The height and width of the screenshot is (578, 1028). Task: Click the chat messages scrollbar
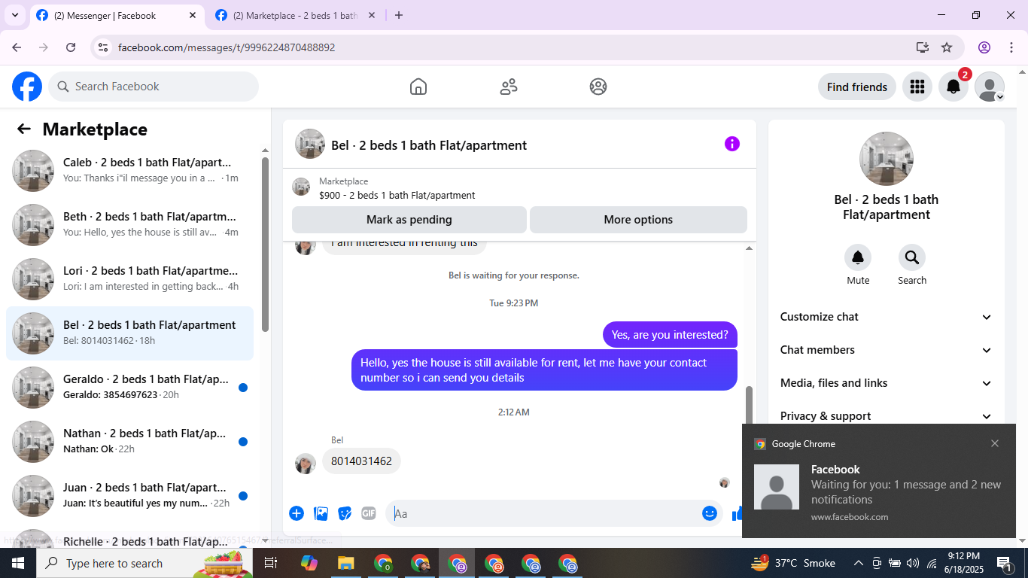749,405
